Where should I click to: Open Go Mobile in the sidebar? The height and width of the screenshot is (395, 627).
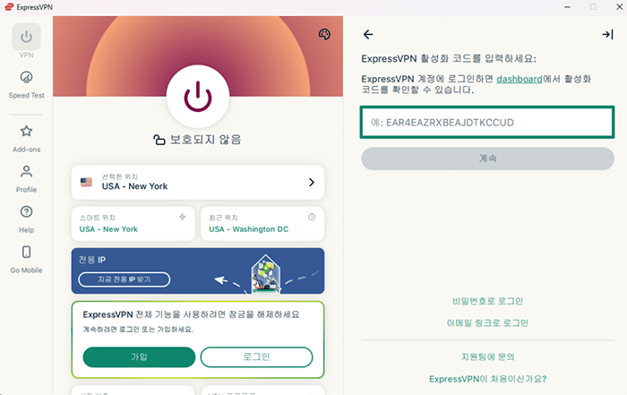point(26,260)
